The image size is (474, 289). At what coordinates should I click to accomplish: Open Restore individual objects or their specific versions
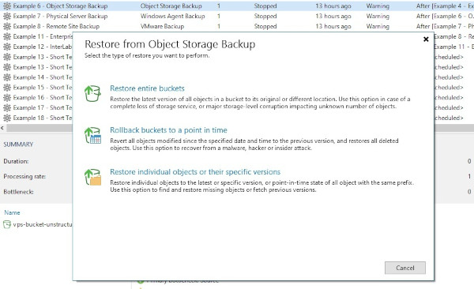tap(195, 171)
